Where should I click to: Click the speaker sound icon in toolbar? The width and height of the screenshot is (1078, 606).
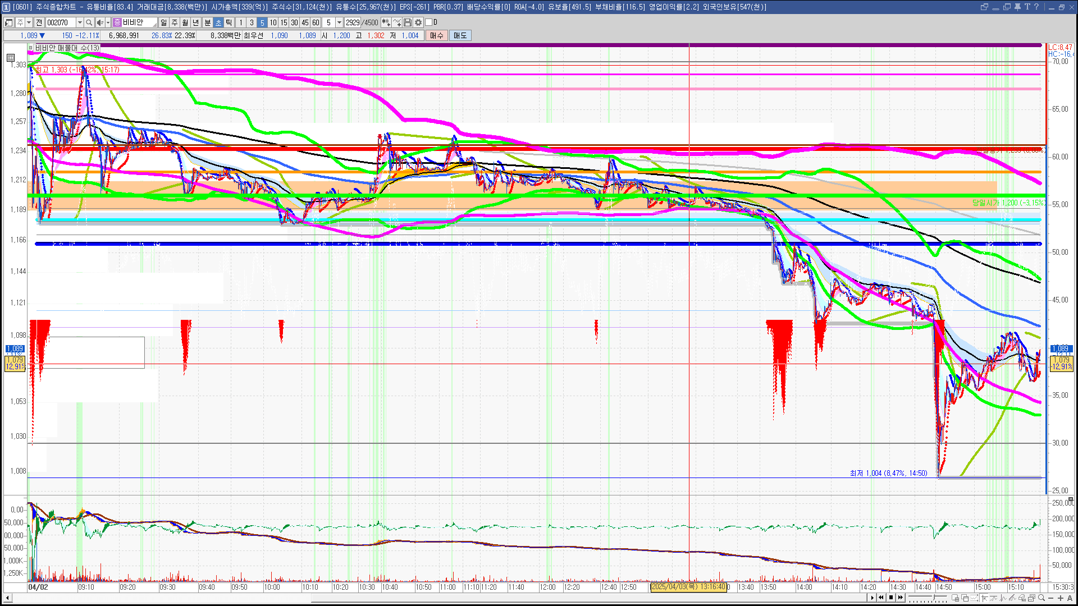99,22
